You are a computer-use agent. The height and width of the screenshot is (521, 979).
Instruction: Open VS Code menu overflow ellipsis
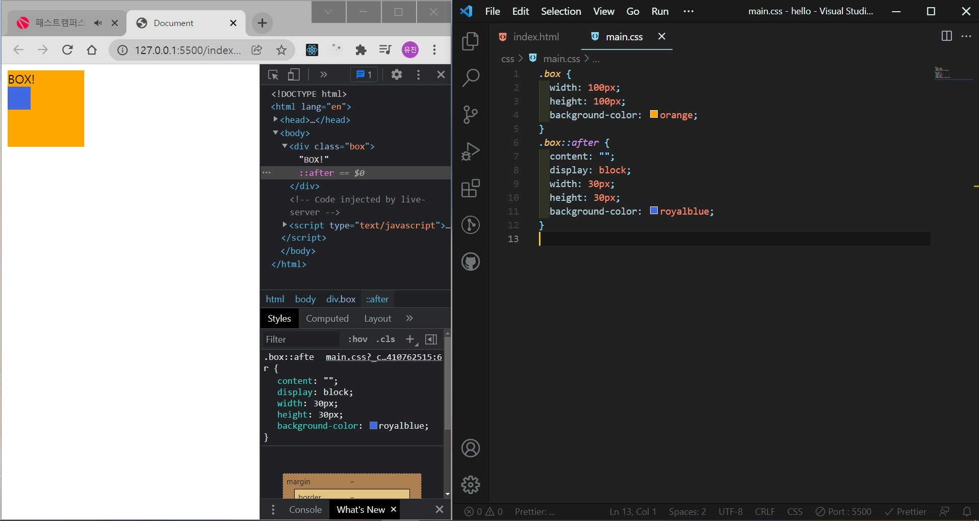click(x=688, y=11)
